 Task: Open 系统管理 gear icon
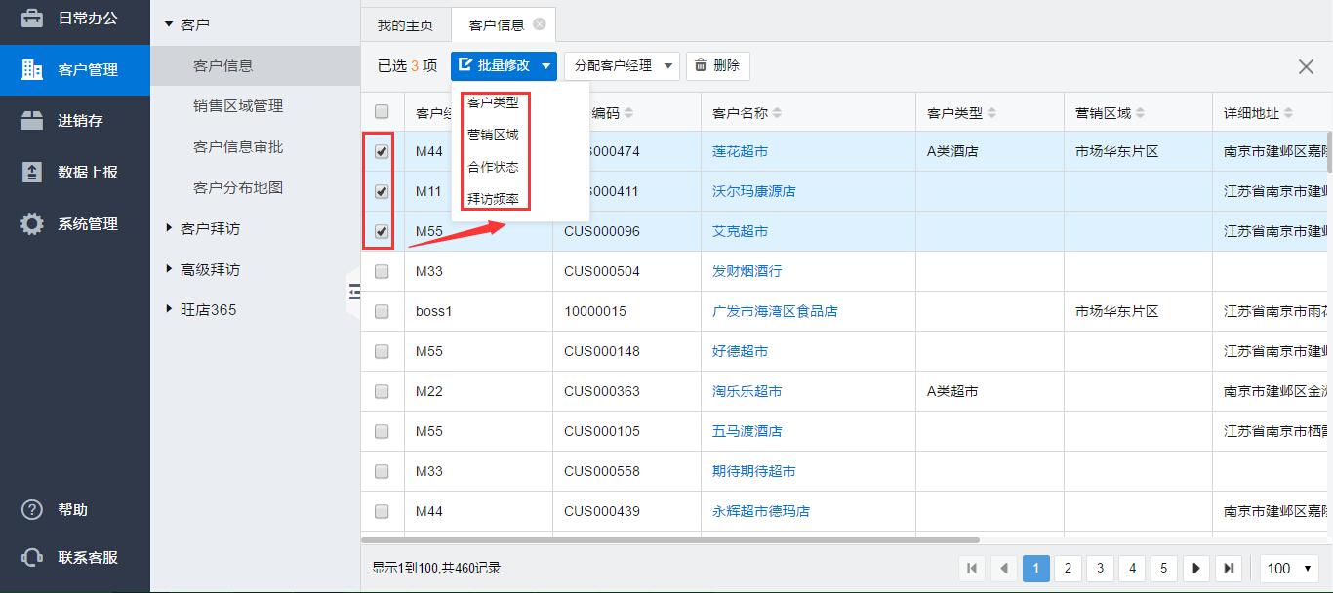(31, 224)
